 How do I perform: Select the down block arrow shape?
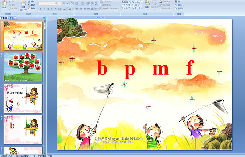[x=139, y=5]
